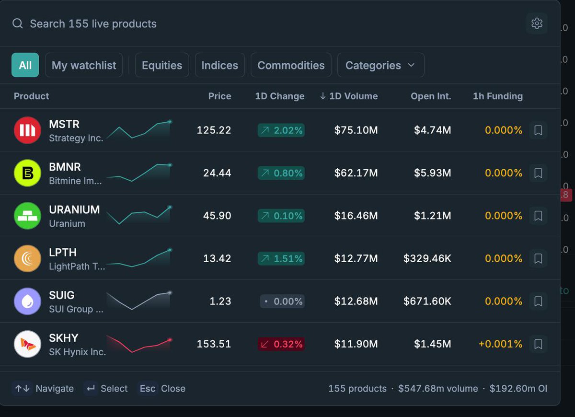Viewport: 575px width, 417px height.
Task: Click the SKHY red sparkline chart
Action: coord(139,344)
